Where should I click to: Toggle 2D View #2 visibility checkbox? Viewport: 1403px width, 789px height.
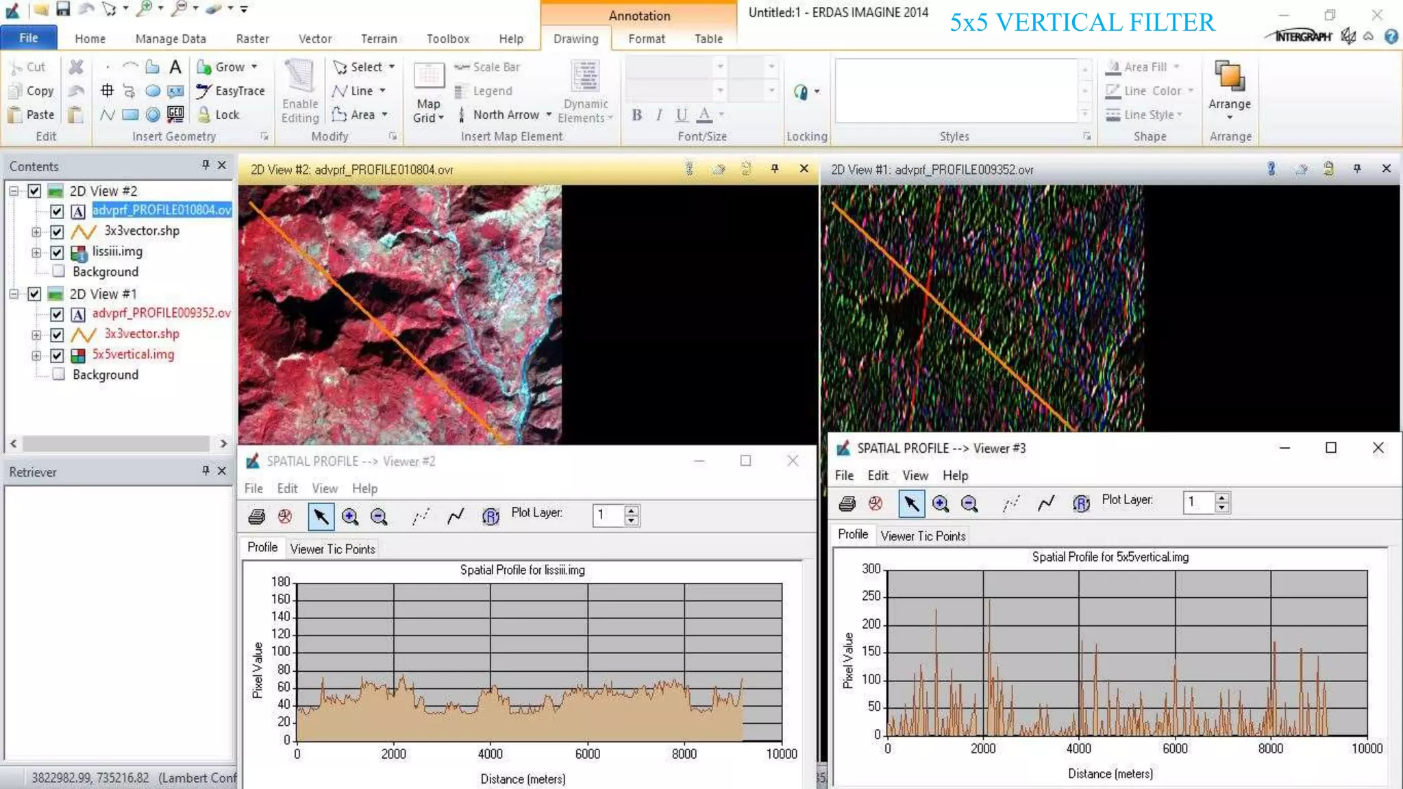tap(34, 191)
